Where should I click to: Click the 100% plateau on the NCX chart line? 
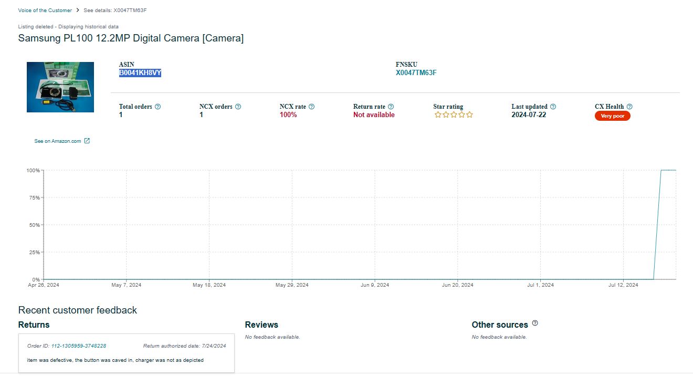pyautogui.click(x=668, y=170)
